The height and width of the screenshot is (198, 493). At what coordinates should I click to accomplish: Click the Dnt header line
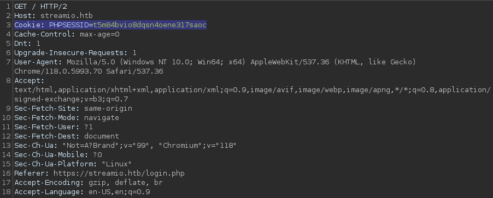(x=27, y=44)
